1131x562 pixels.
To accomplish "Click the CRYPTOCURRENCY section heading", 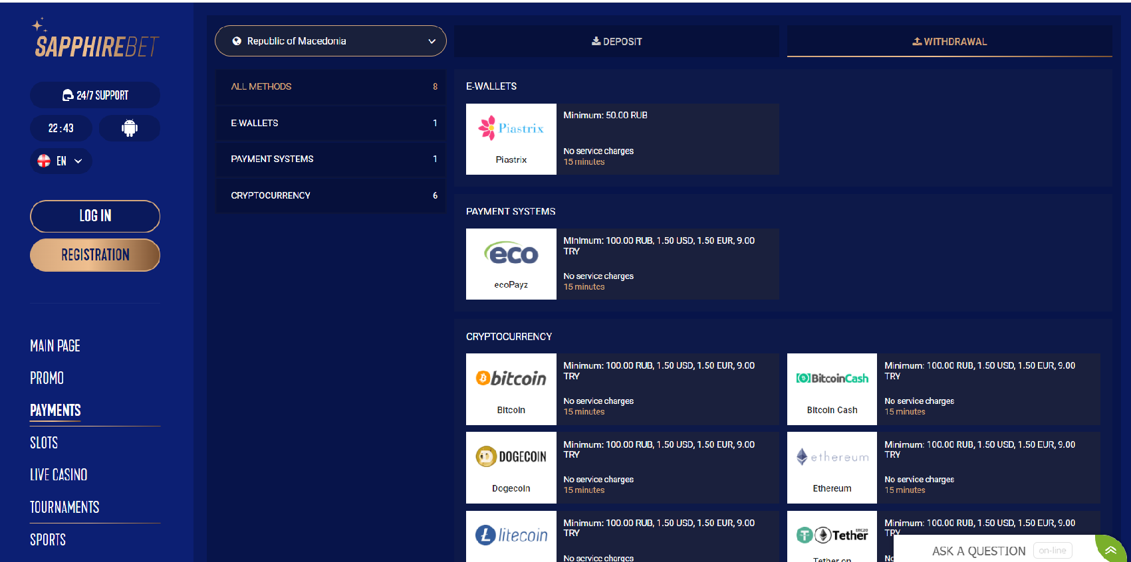I will [509, 337].
